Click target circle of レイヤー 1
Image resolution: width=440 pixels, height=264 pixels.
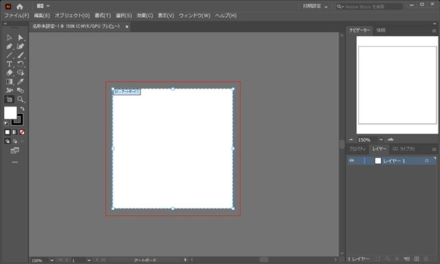tap(426, 160)
